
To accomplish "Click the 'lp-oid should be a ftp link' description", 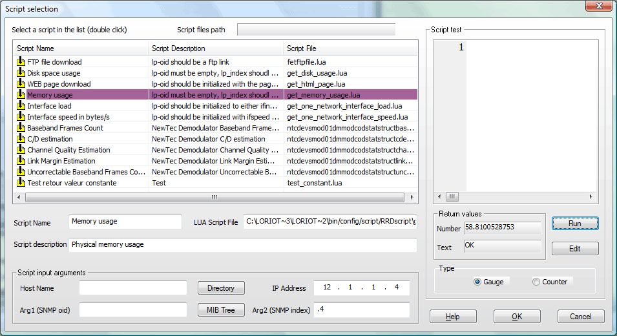I will click(x=191, y=62).
